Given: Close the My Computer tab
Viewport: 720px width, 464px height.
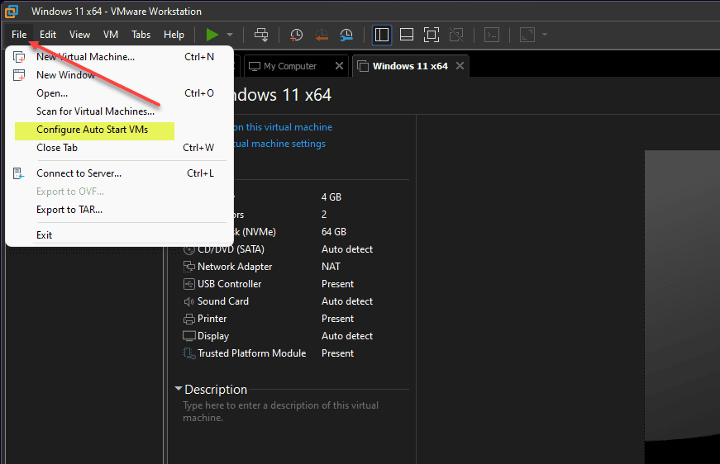Looking at the screenshot, I should click(339, 65).
